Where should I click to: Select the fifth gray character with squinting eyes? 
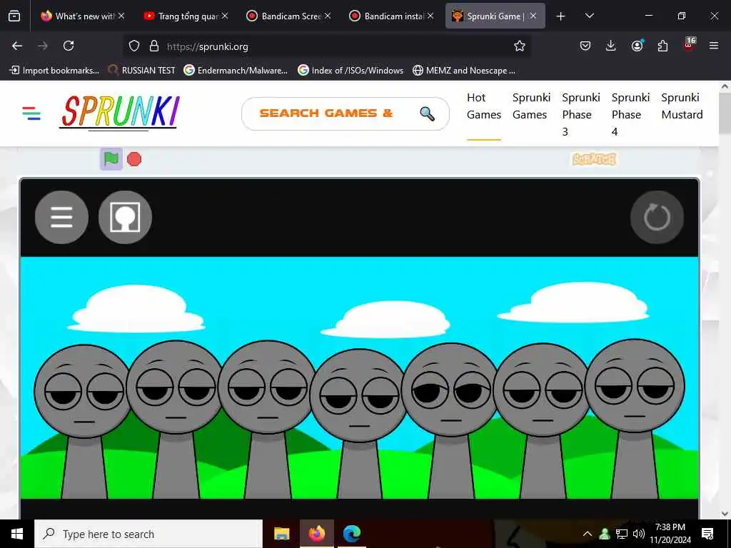(451, 420)
